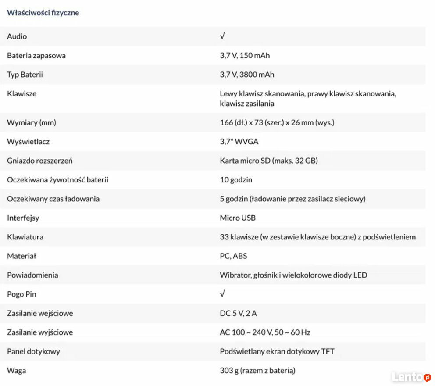
Task: Click the Lento.pl watermark logo
Action: 412,377
